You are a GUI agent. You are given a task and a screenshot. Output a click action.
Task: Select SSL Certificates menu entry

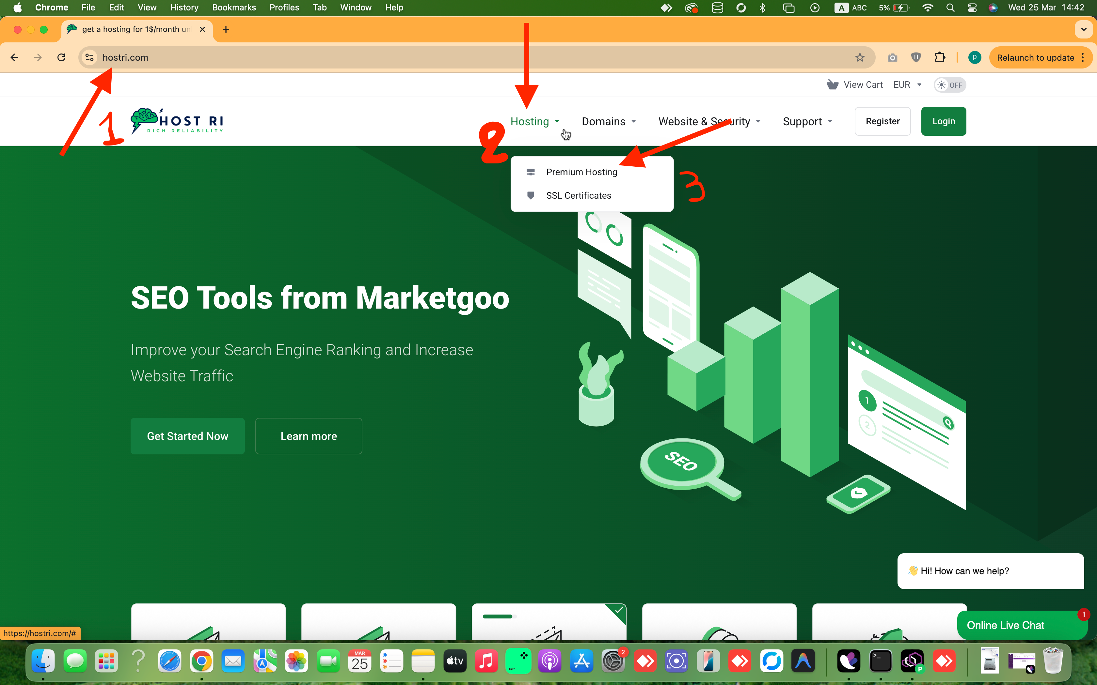click(x=579, y=196)
